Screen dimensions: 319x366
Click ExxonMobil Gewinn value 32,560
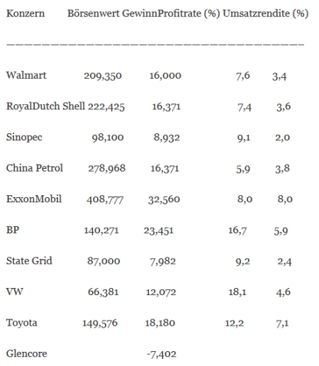[x=164, y=199]
